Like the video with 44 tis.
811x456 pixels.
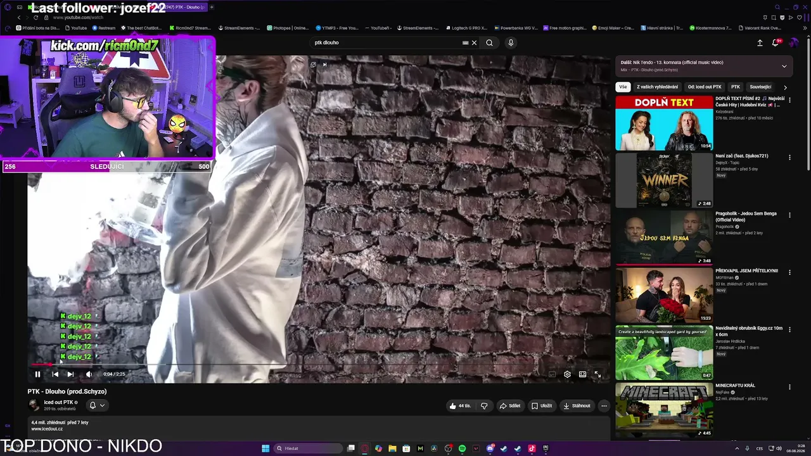(x=461, y=406)
